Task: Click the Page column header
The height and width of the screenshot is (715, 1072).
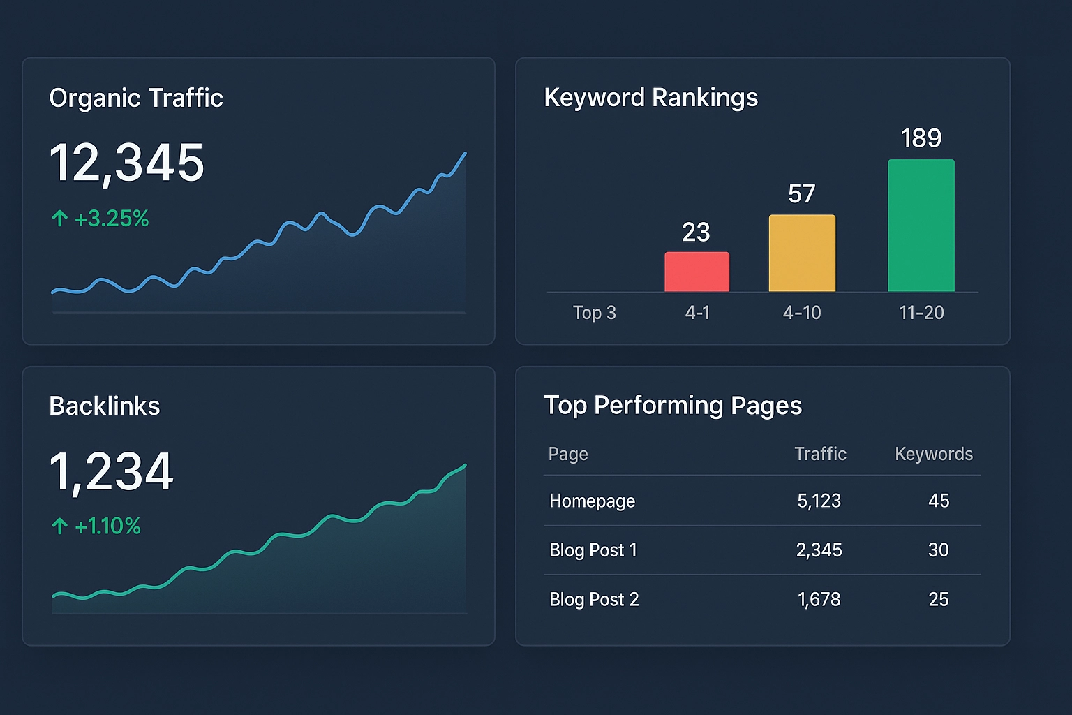Action: 568,455
